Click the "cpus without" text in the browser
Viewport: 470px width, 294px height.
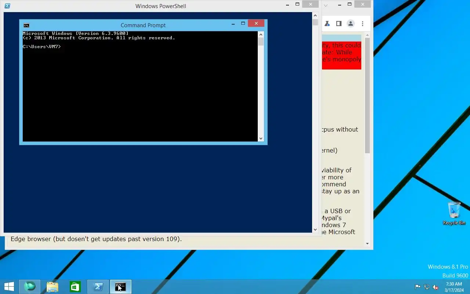click(340, 130)
